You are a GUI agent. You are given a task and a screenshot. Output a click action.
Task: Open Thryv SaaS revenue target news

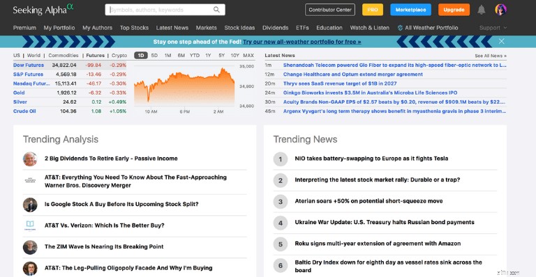(x=340, y=84)
